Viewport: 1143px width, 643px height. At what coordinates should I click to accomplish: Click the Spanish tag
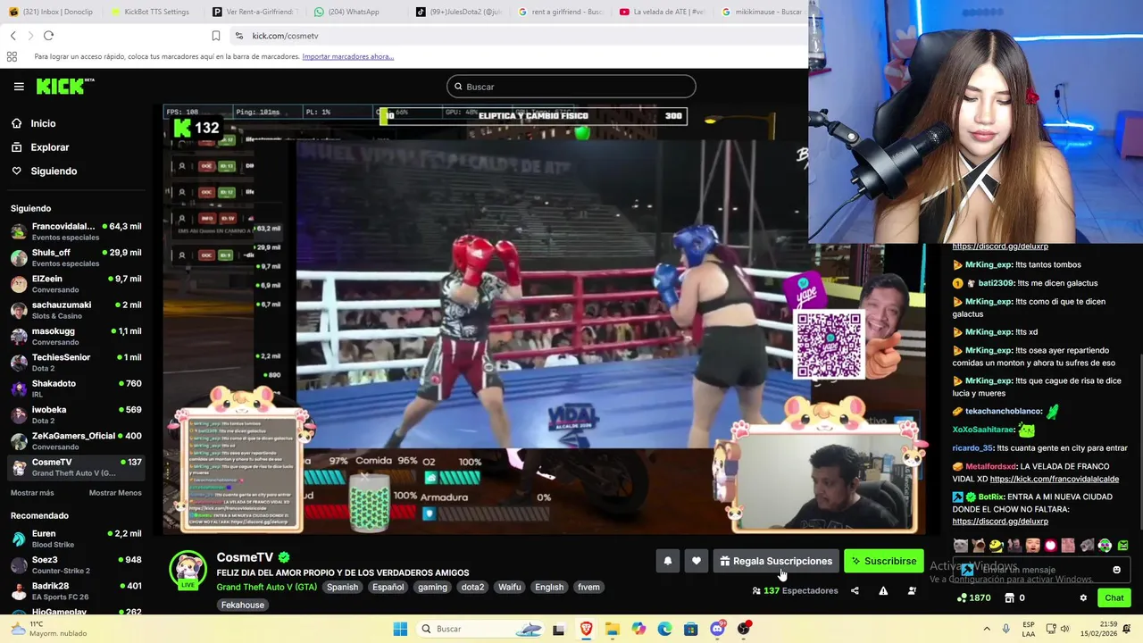coord(342,587)
